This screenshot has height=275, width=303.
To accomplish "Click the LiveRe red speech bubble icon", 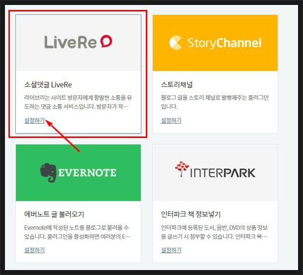I will pos(106,41).
